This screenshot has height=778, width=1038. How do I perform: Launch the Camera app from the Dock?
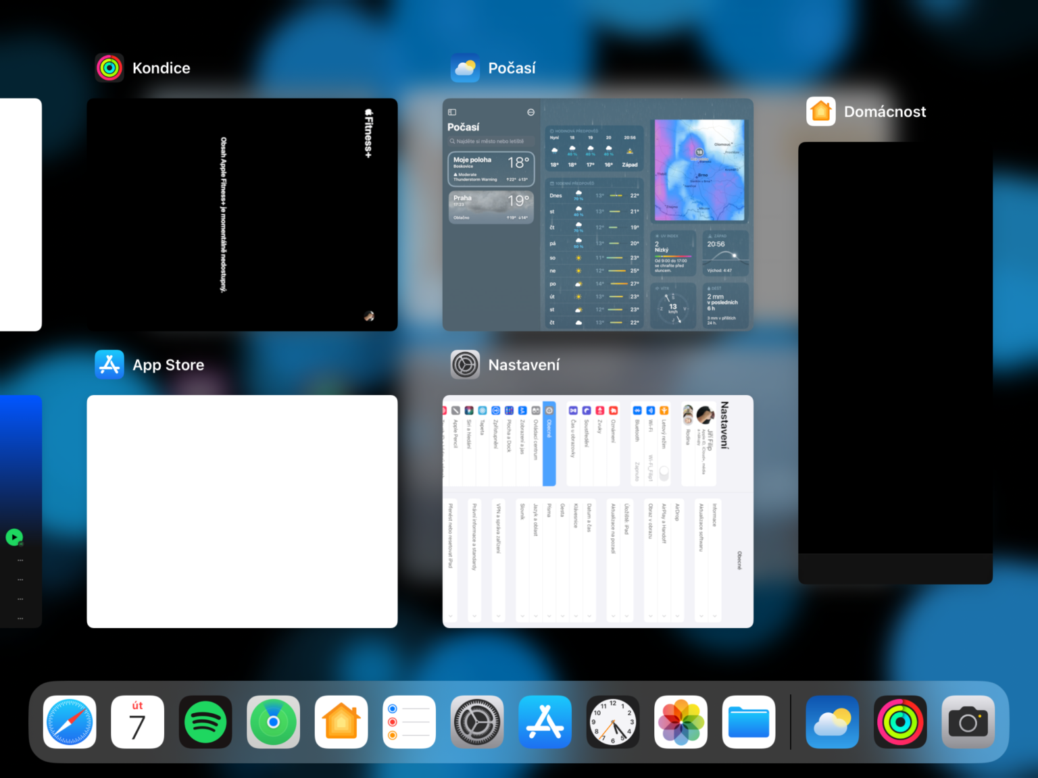(x=968, y=722)
